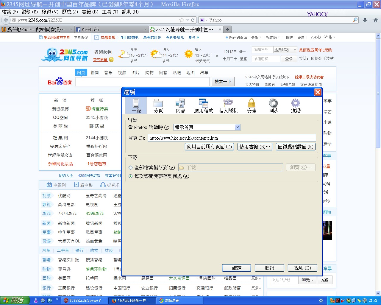Select the 應用程式 (Applications) panel icon
The height and width of the screenshot is (305, 381).
(204, 106)
